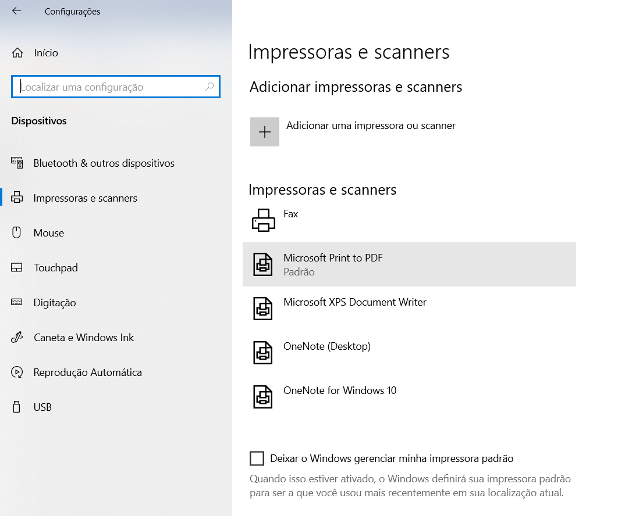Click the Dispositivos section heading
The image size is (625, 516).
39,121
